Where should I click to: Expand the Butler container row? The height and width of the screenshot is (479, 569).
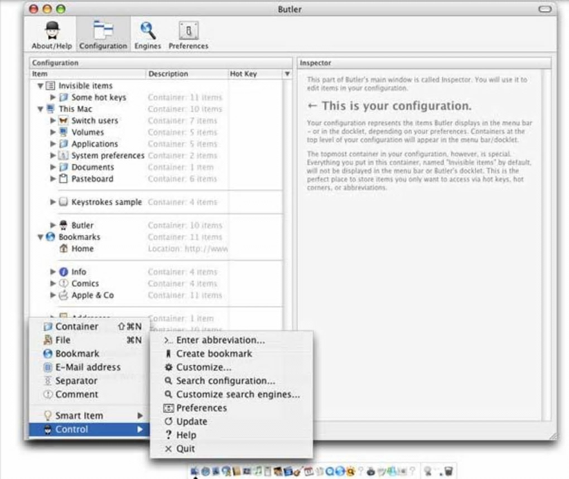click(x=53, y=225)
